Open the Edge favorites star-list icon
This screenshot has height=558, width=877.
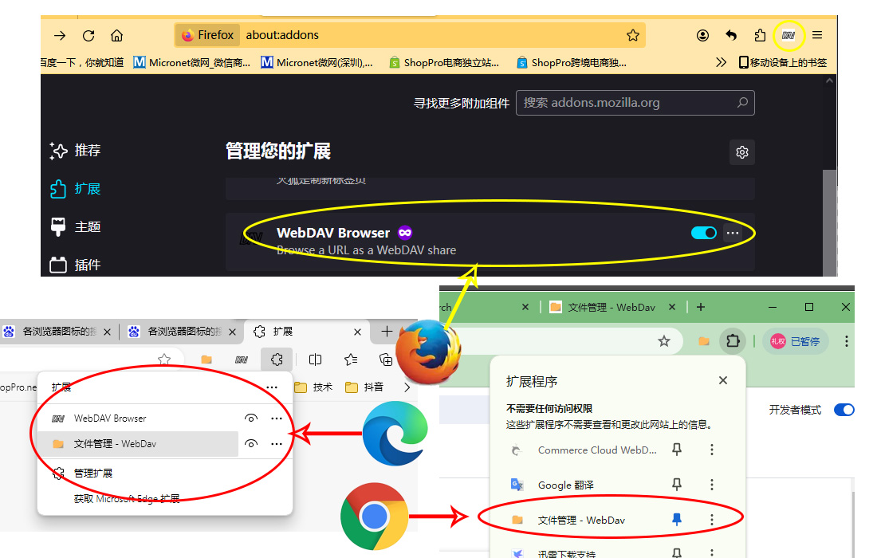[x=351, y=360]
